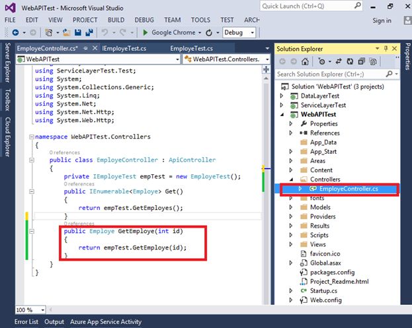Screen dimensions: 412x328
Task: Open the Server Explorer side tab
Action: tap(7, 63)
